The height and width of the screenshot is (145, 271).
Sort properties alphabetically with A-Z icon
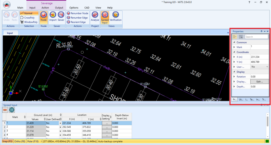(x=241, y=37)
